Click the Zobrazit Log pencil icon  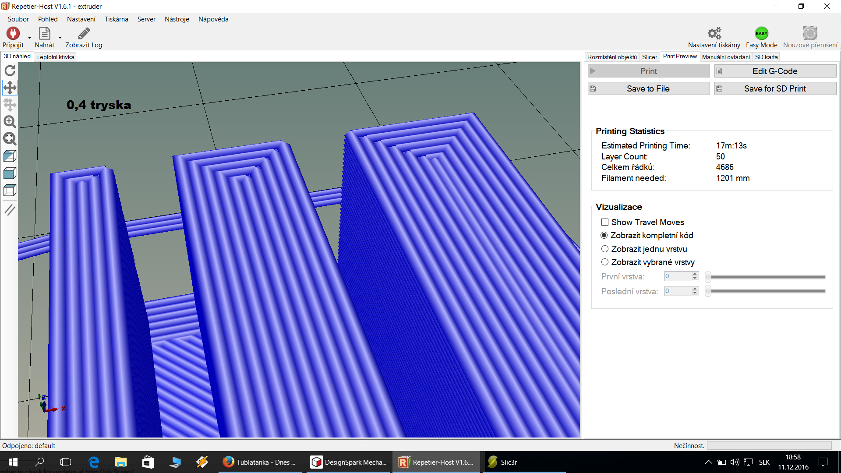(x=84, y=34)
